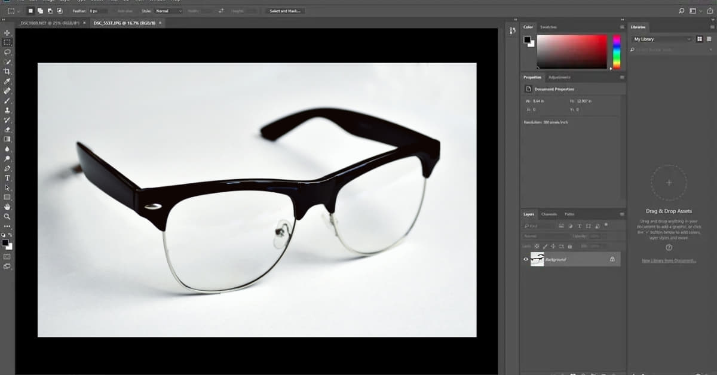Viewport: 717px width, 375px height.
Task: Select the Brush tool
Action: 7,100
